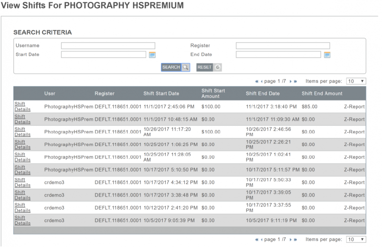Image resolution: width=382 pixels, height=247 pixels.
Task: Open top Items per page dropdown
Action: point(356,81)
